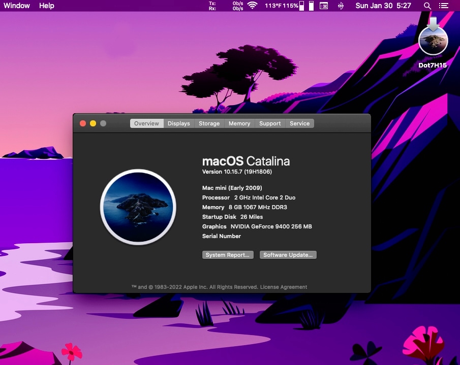Open the Help menu
The image size is (460, 365).
pyautogui.click(x=47, y=6)
